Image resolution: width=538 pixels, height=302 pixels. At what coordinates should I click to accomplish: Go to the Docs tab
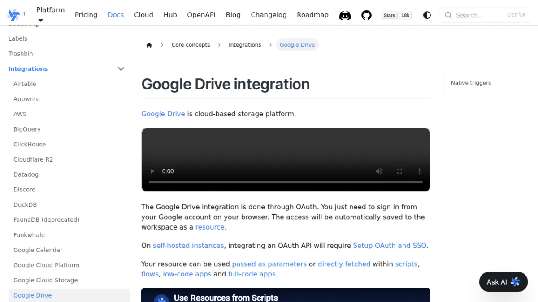[116, 15]
